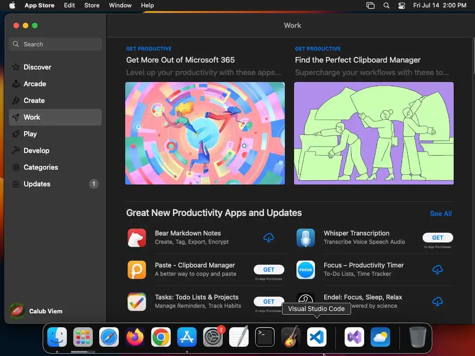This screenshot has height=356, width=475.
Task: Click Bear Markdown Notes title text
Action: pyautogui.click(x=188, y=233)
